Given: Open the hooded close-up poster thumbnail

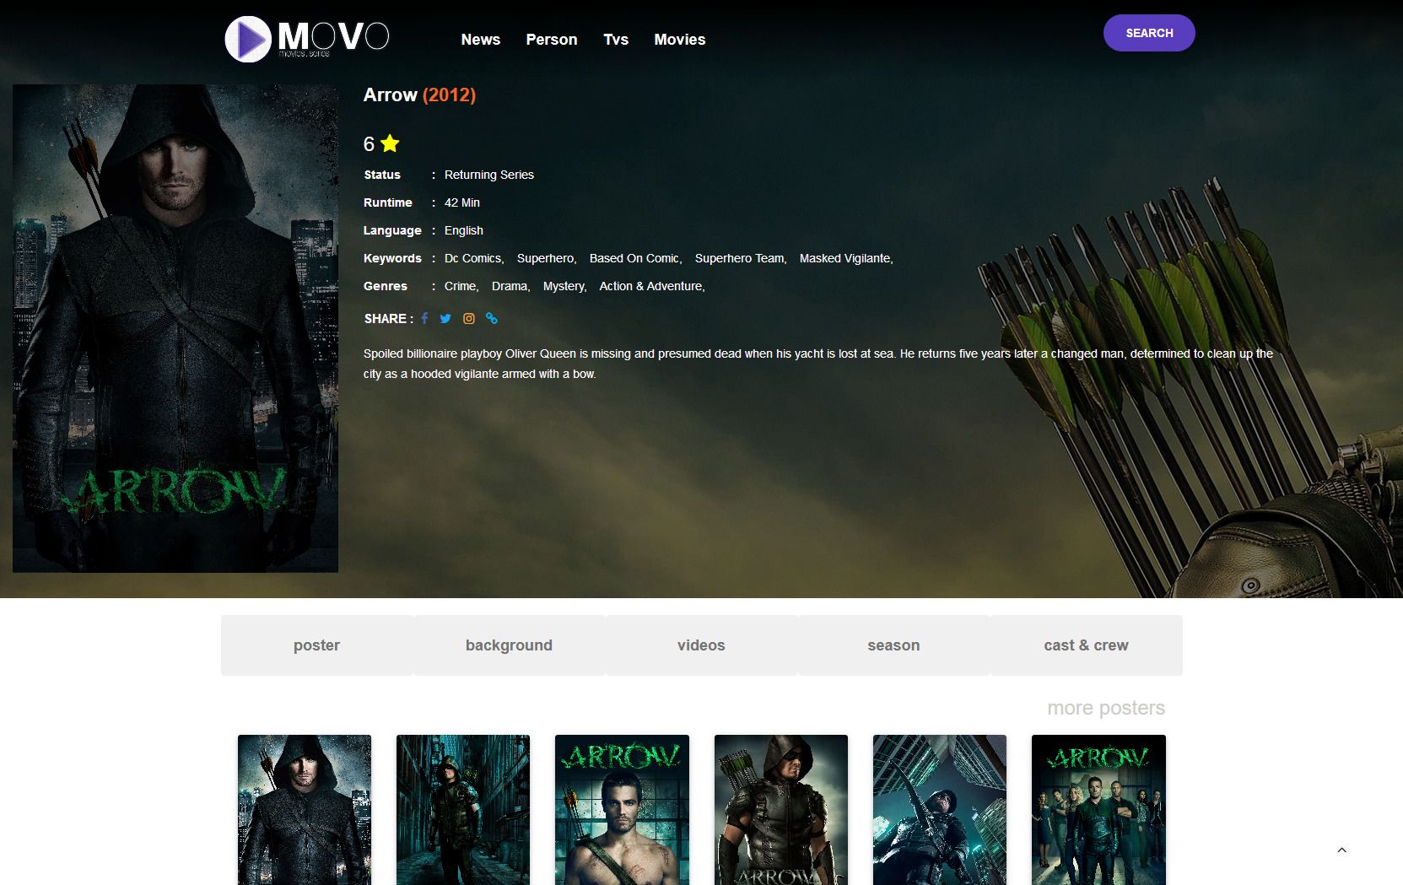Looking at the screenshot, I should click(305, 810).
